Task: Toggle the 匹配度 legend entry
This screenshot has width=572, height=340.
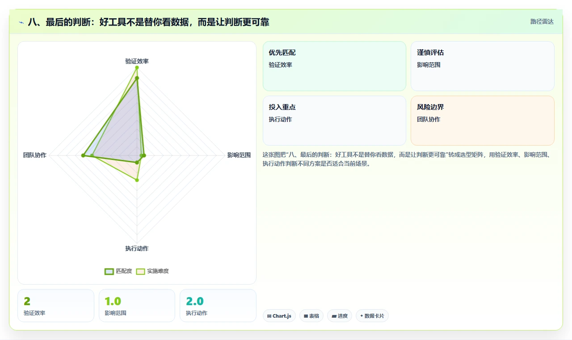Action: 118,271
